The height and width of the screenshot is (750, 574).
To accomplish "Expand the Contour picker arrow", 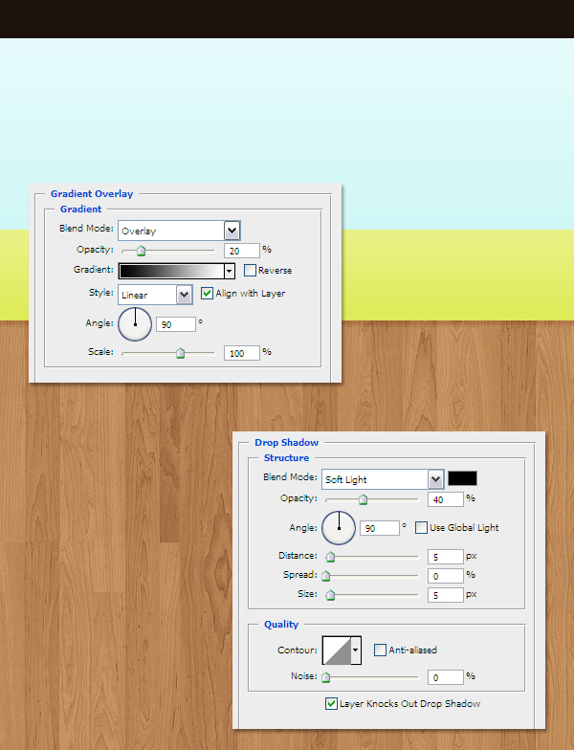I will [356, 651].
